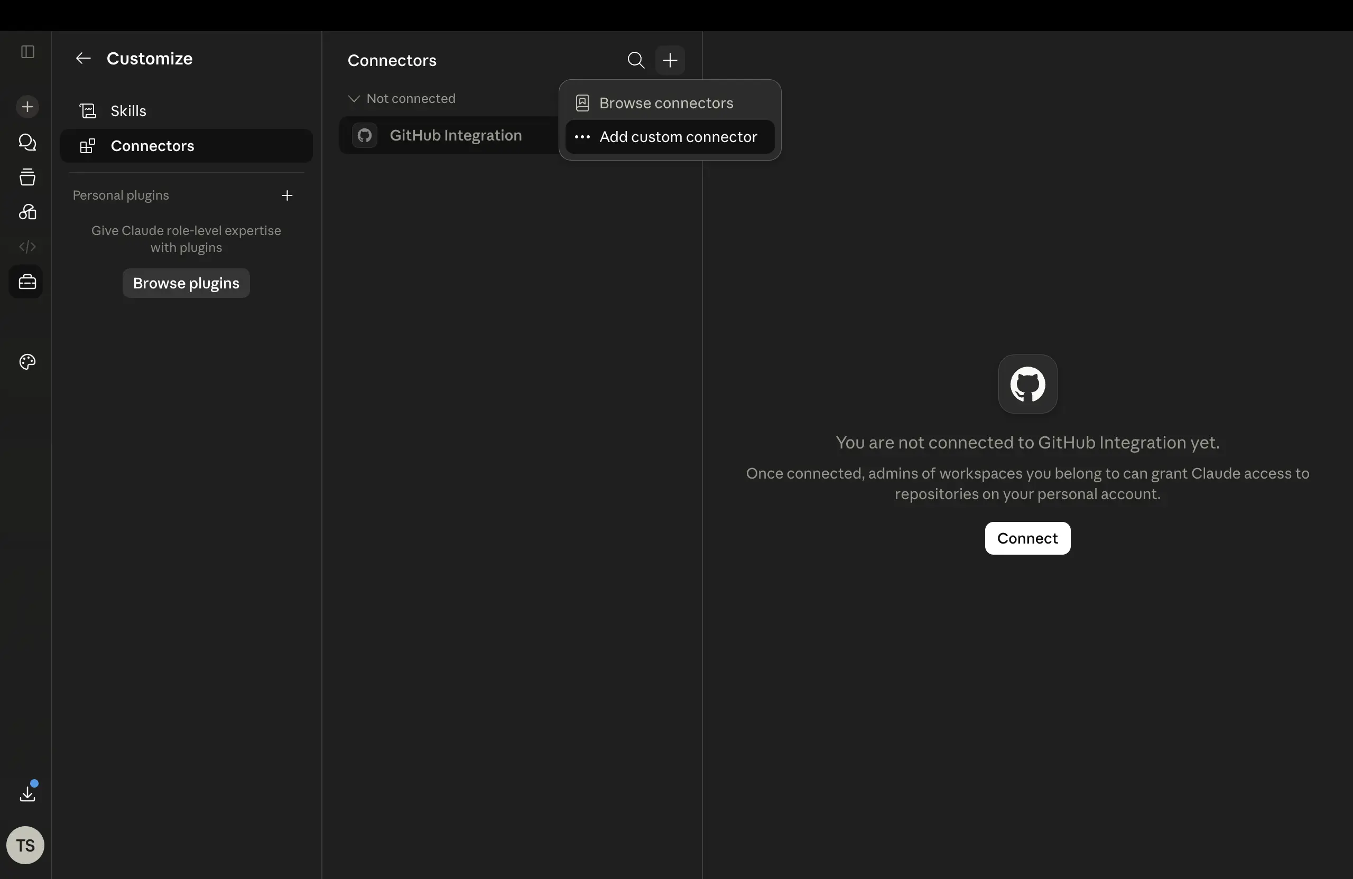The image size is (1353, 879).
Task: Click the Connect button for GitHub
Action: (1028, 538)
